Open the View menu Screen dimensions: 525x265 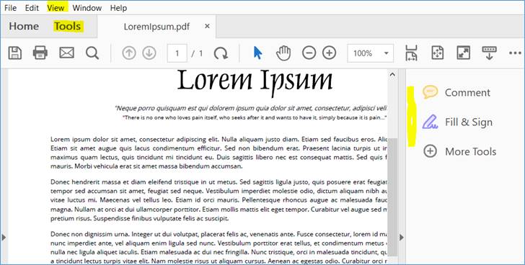(56, 8)
